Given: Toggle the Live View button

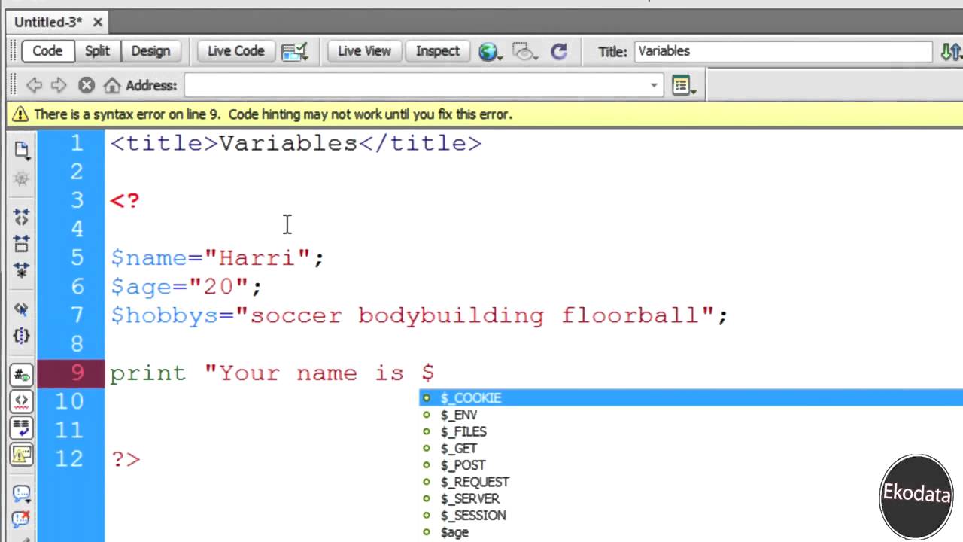Looking at the screenshot, I should tap(364, 51).
